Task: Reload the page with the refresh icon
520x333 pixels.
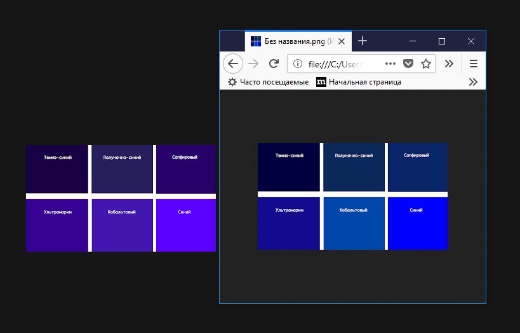Action: (274, 64)
